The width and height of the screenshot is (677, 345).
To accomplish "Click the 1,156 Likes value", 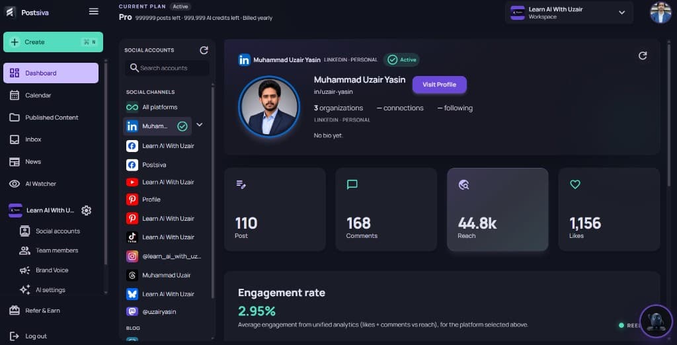I will (585, 223).
